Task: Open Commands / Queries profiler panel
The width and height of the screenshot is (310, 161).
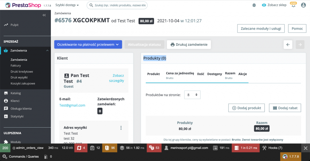Action: pyautogui.click(x=20, y=156)
